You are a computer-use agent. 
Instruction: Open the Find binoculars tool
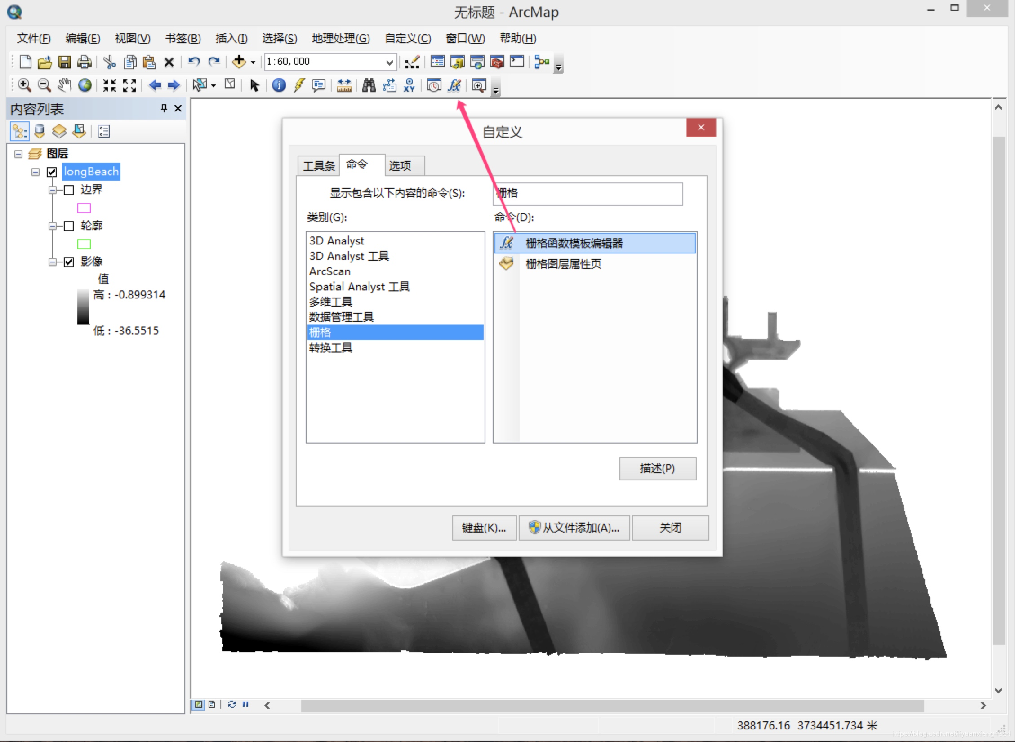pos(369,85)
